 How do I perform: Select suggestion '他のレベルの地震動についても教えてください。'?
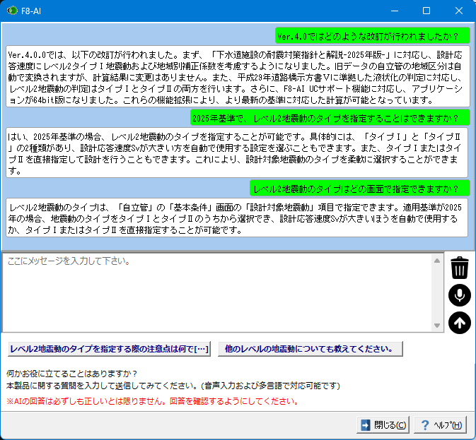click(x=308, y=348)
